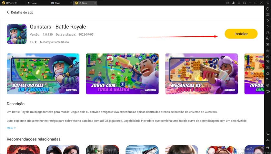Click the 4.4 star rating
271x154 pixels.
click(x=33, y=42)
